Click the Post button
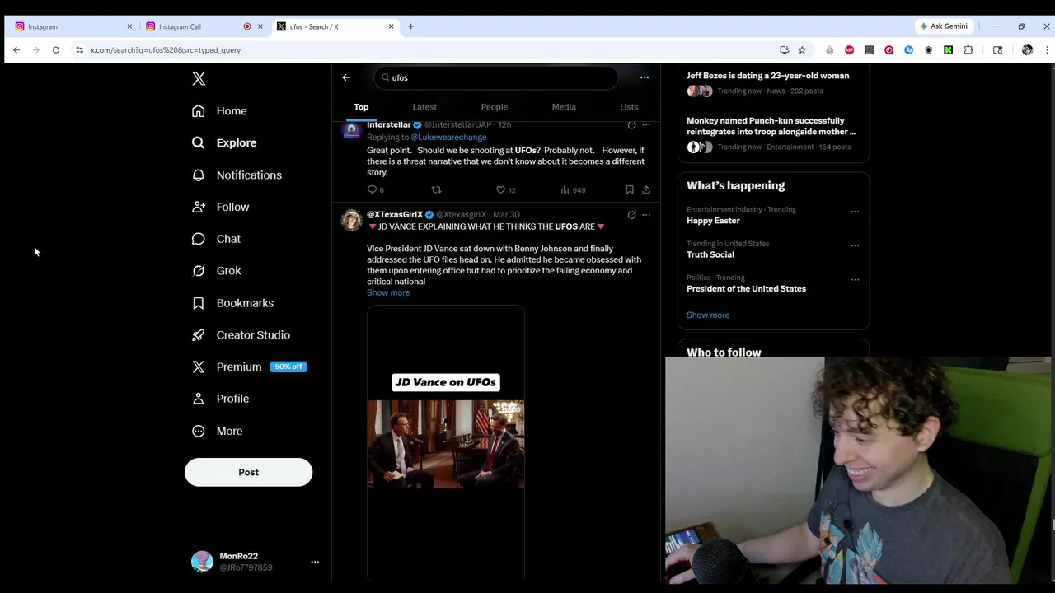 click(248, 472)
